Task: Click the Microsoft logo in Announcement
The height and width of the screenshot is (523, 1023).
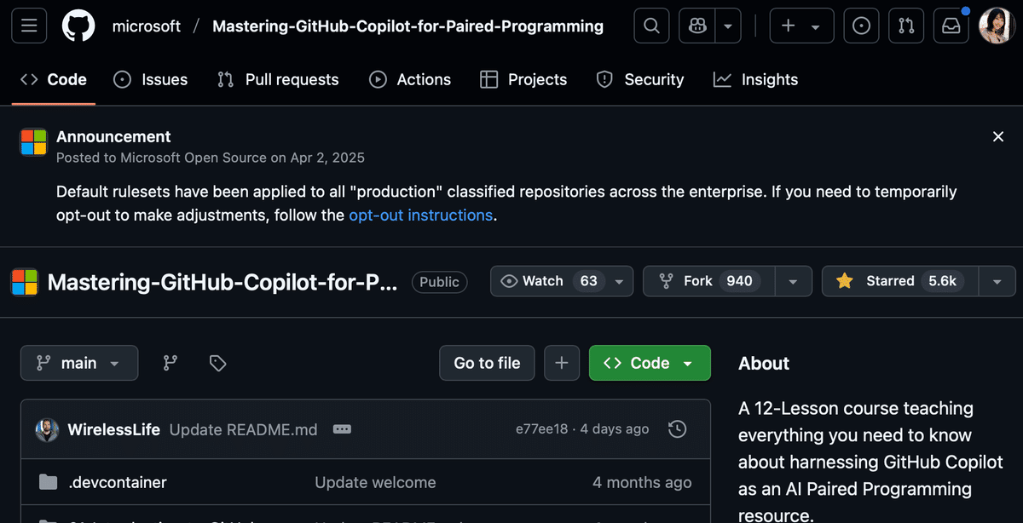Action: [33, 142]
